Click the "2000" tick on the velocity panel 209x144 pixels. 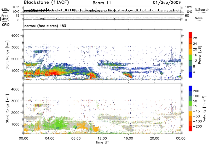point(15,113)
